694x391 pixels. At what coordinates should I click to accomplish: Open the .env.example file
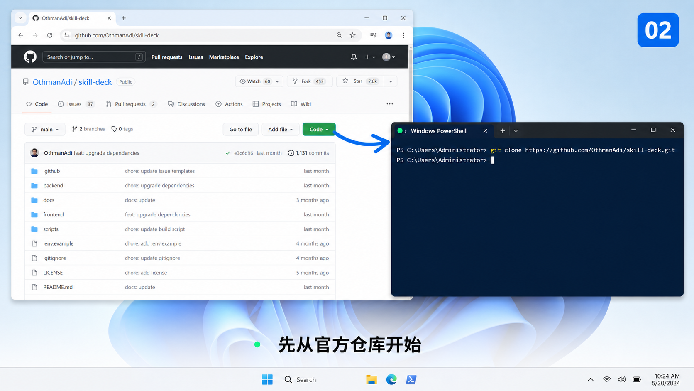pos(58,243)
